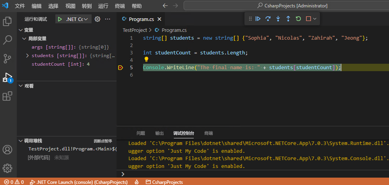Open the more actions ellipsis in debug sidebar

pos(108,19)
